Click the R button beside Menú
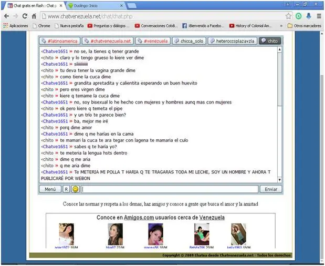The width and height of the screenshot is (325, 266). [x=66, y=189]
